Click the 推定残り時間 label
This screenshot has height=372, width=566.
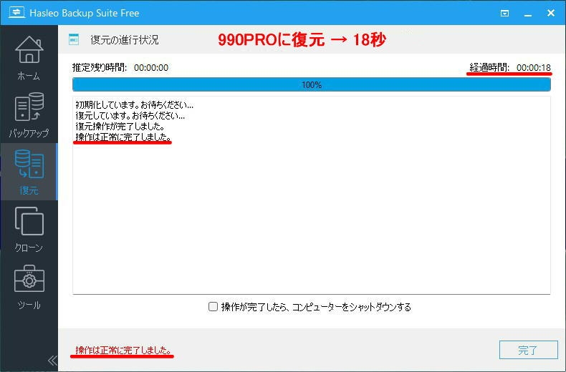point(100,67)
